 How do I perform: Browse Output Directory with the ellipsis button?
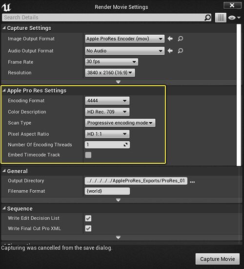[192, 182]
